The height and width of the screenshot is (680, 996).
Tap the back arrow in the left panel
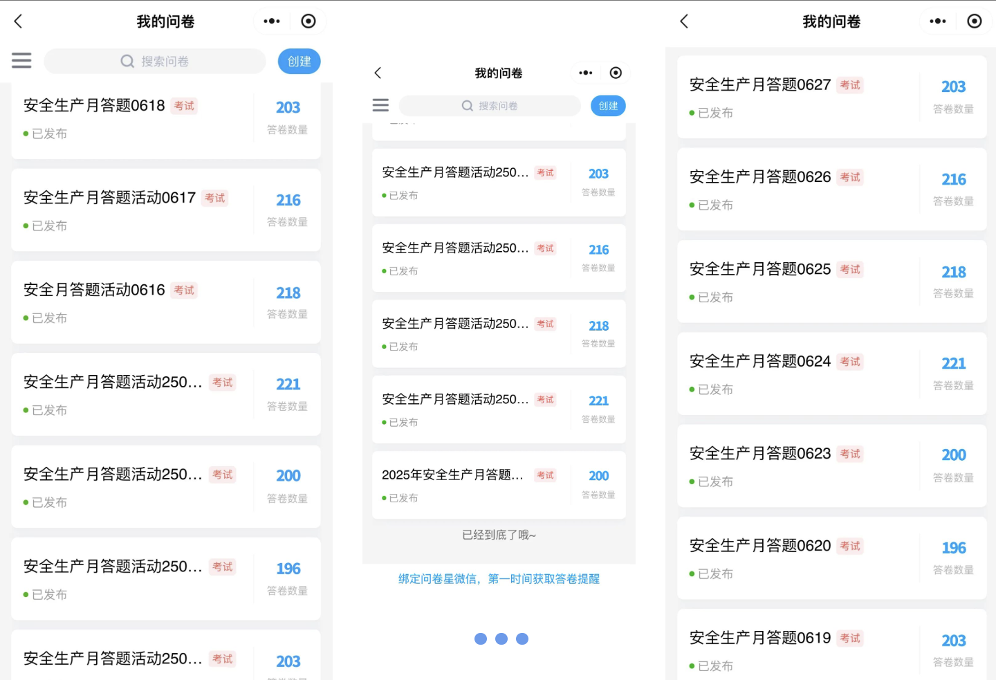point(17,21)
